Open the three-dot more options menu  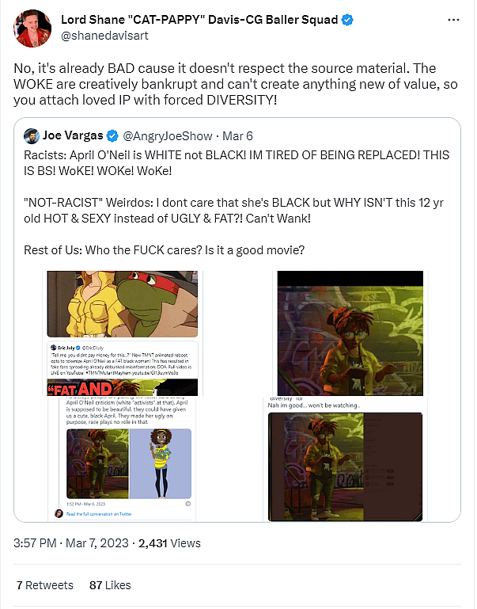pos(453,20)
